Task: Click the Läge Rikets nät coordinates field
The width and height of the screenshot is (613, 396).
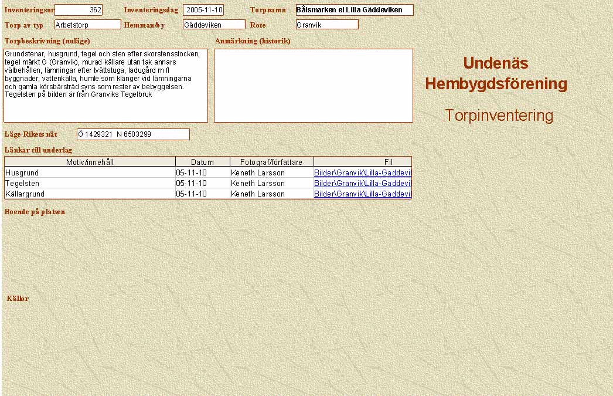Action: 133,134
